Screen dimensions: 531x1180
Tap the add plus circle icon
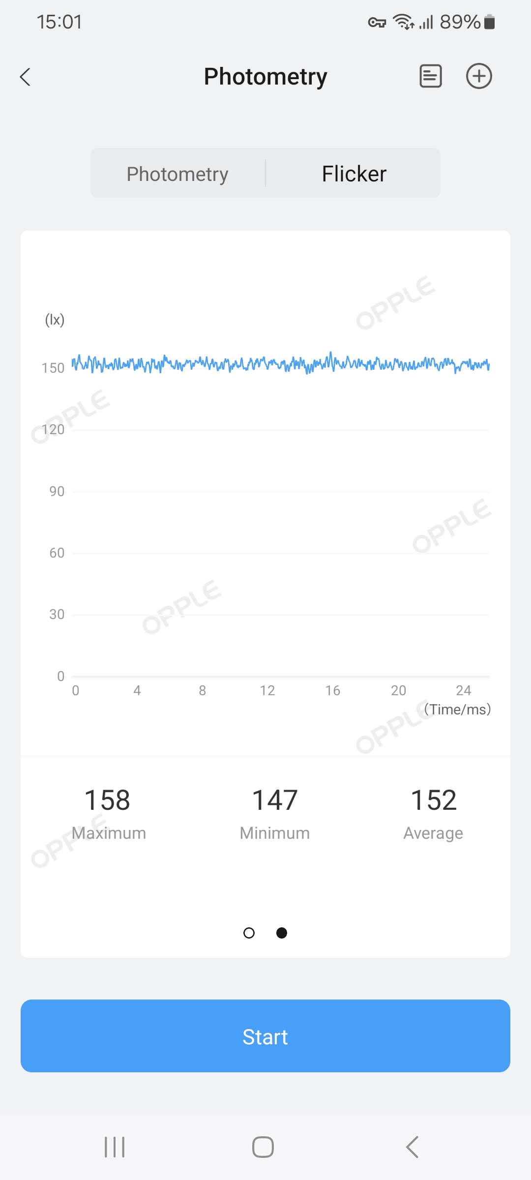(479, 76)
